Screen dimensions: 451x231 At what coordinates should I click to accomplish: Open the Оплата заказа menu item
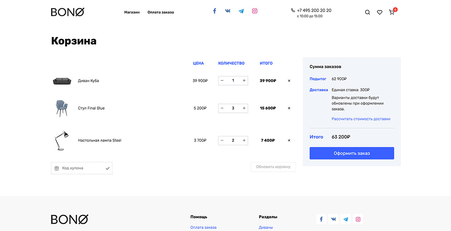click(160, 12)
